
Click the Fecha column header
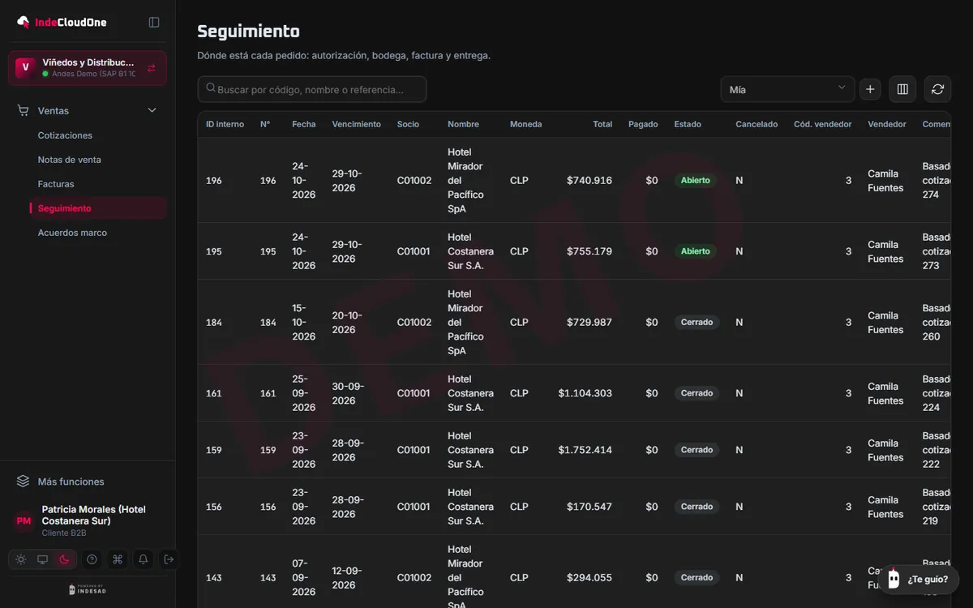(x=304, y=124)
